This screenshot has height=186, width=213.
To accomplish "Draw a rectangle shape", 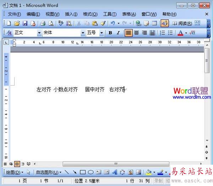I will coord(83,172).
